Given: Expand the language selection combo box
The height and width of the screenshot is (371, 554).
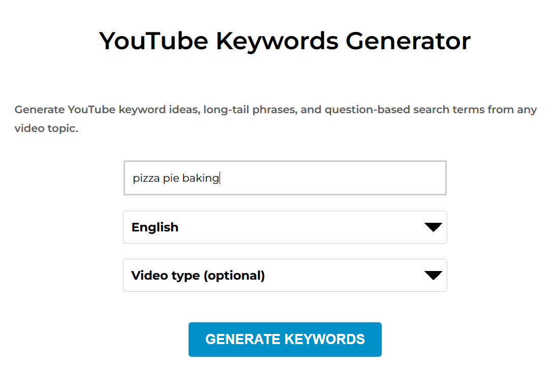Looking at the screenshot, I should (285, 227).
